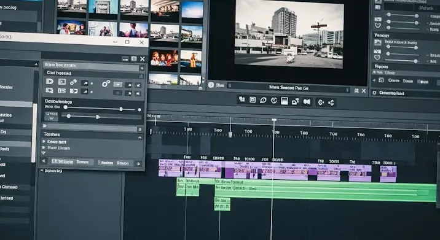
Task: Click the speech bubble icon in center toolbar
Action: tap(263, 101)
